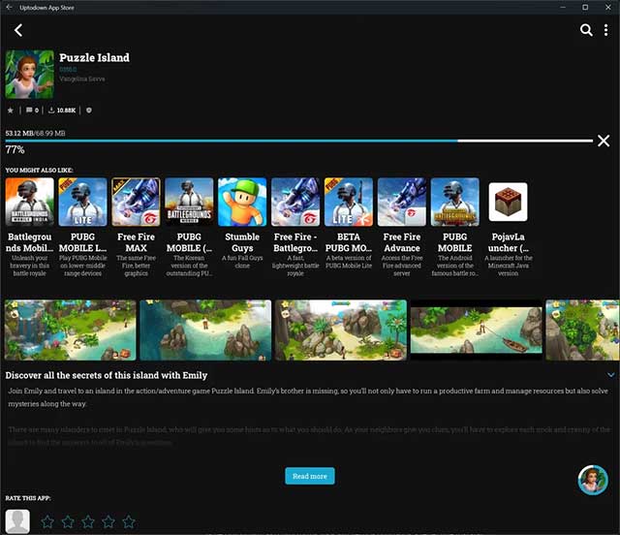Screen dimensions: 620x535
Task: Click the user profile avatar placeholder
Action: point(17,521)
